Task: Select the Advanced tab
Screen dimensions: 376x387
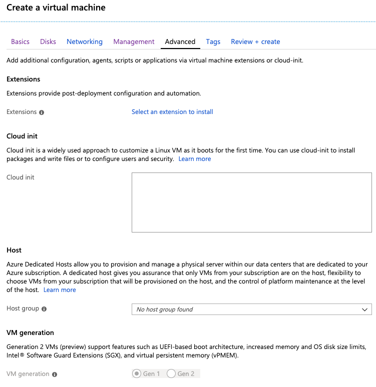Action: pyautogui.click(x=180, y=41)
